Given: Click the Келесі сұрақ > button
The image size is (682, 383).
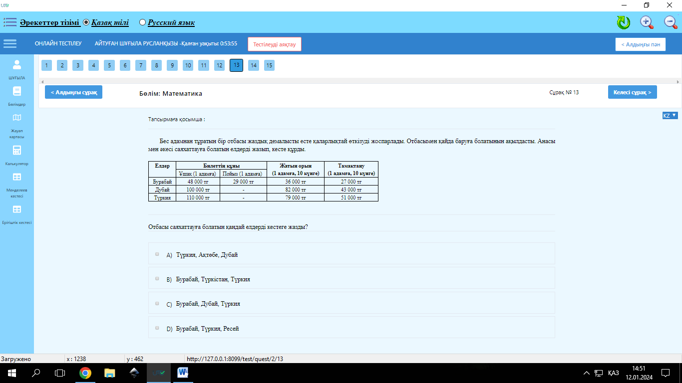Looking at the screenshot, I should pos(633,92).
